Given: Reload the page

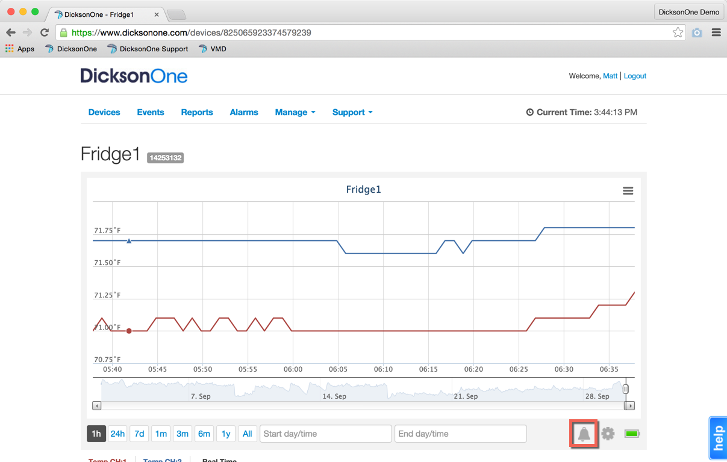Looking at the screenshot, I should coord(45,33).
